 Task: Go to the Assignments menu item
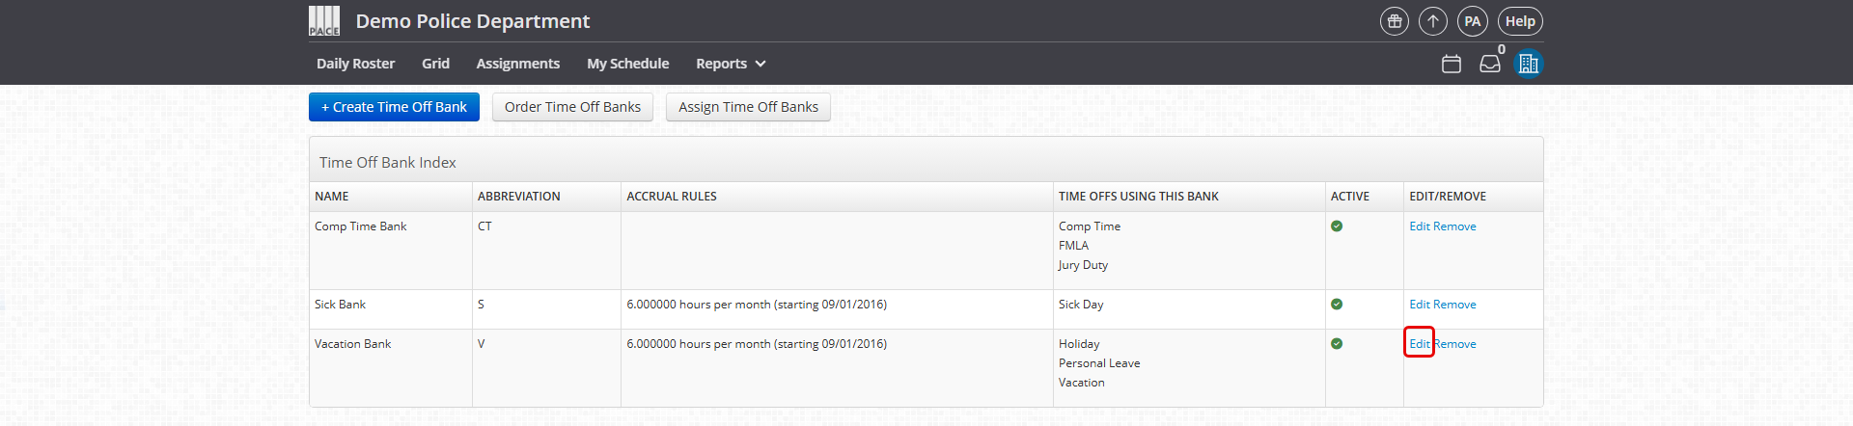click(517, 64)
